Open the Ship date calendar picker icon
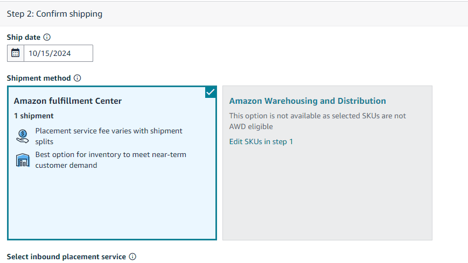 point(16,53)
